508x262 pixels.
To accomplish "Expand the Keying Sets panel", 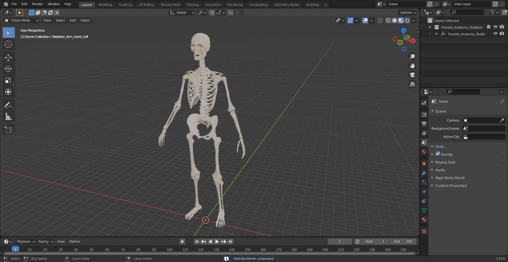I will 445,162.
